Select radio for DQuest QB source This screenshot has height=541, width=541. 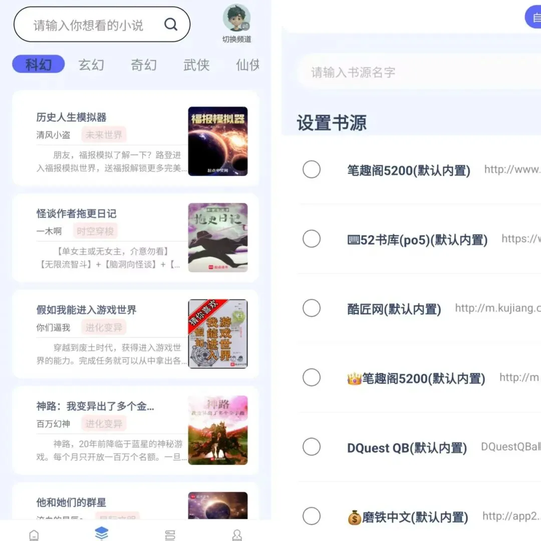coord(312,447)
